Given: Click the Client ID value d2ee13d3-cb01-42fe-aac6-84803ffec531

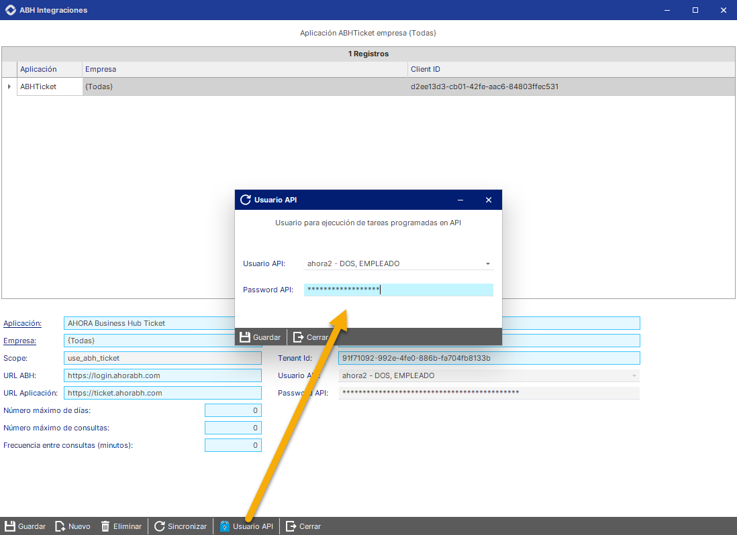Looking at the screenshot, I should pyautogui.click(x=485, y=86).
